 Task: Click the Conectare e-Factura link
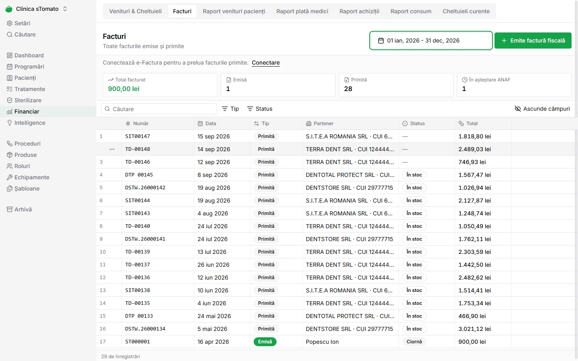266,63
